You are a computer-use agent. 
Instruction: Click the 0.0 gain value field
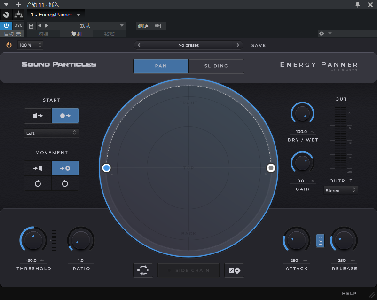coord(301,181)
